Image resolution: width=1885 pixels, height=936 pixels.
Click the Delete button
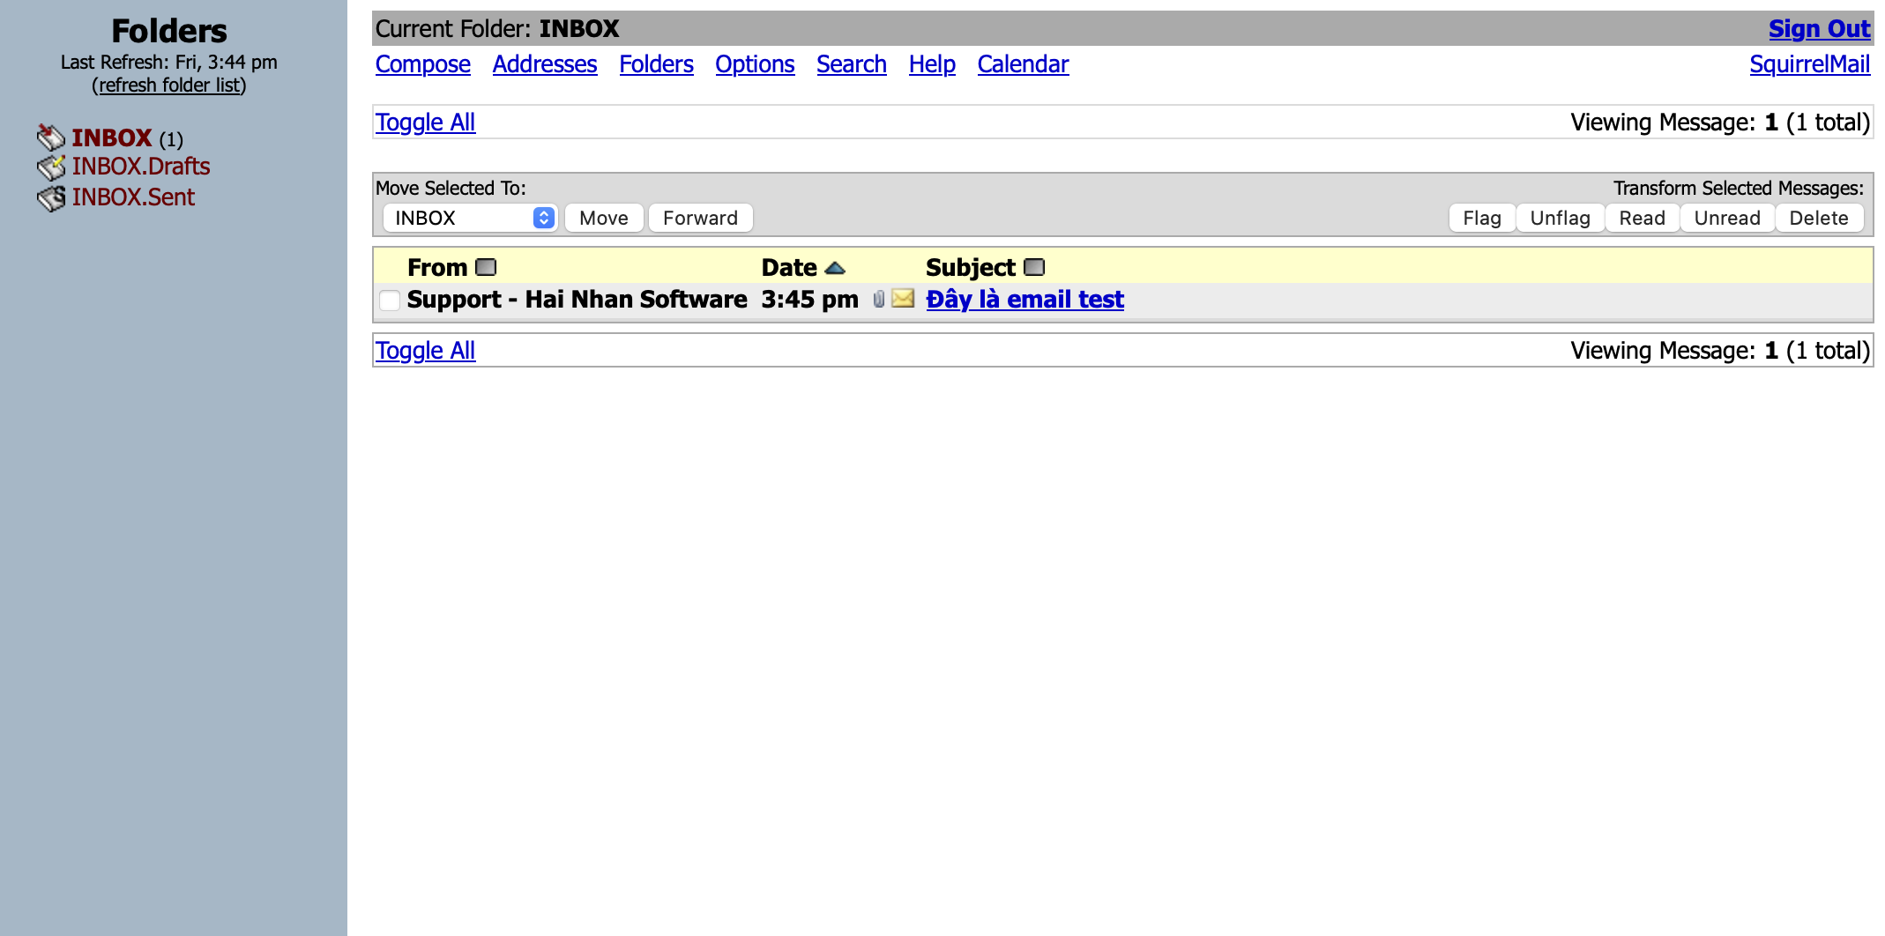[1819, 218]
